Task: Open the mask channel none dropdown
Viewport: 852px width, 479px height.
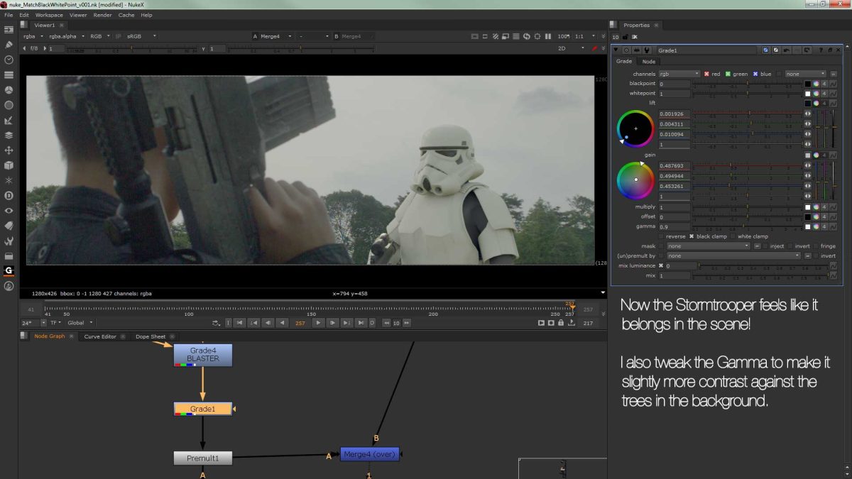Action: point(707,246)
